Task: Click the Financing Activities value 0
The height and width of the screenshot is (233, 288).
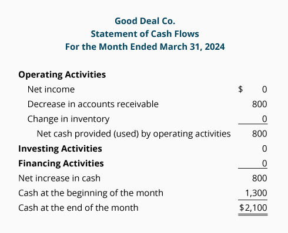Action: click(x=264, y=163)
